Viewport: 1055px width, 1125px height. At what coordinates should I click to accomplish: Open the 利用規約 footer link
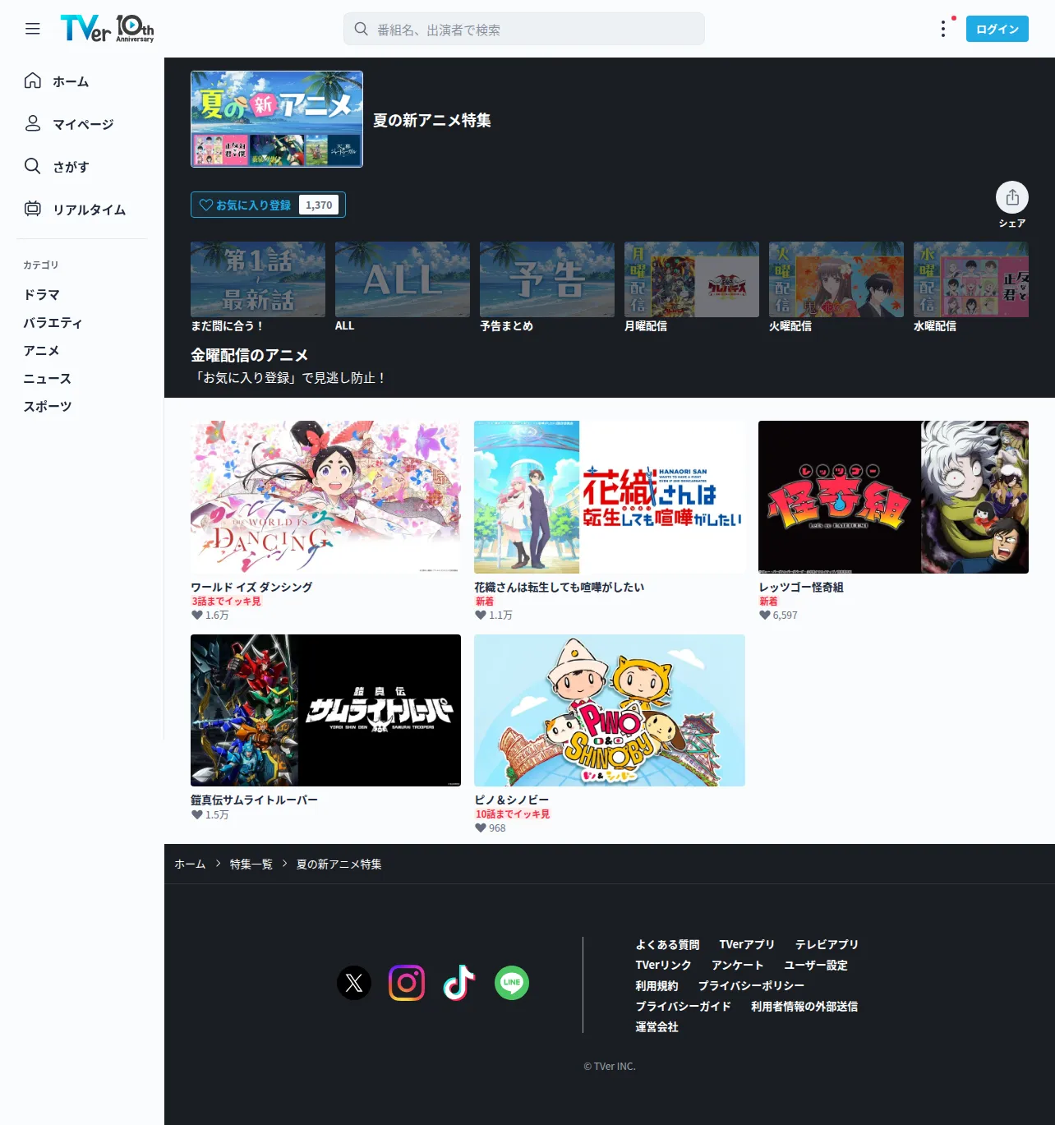tap(656, 985)
